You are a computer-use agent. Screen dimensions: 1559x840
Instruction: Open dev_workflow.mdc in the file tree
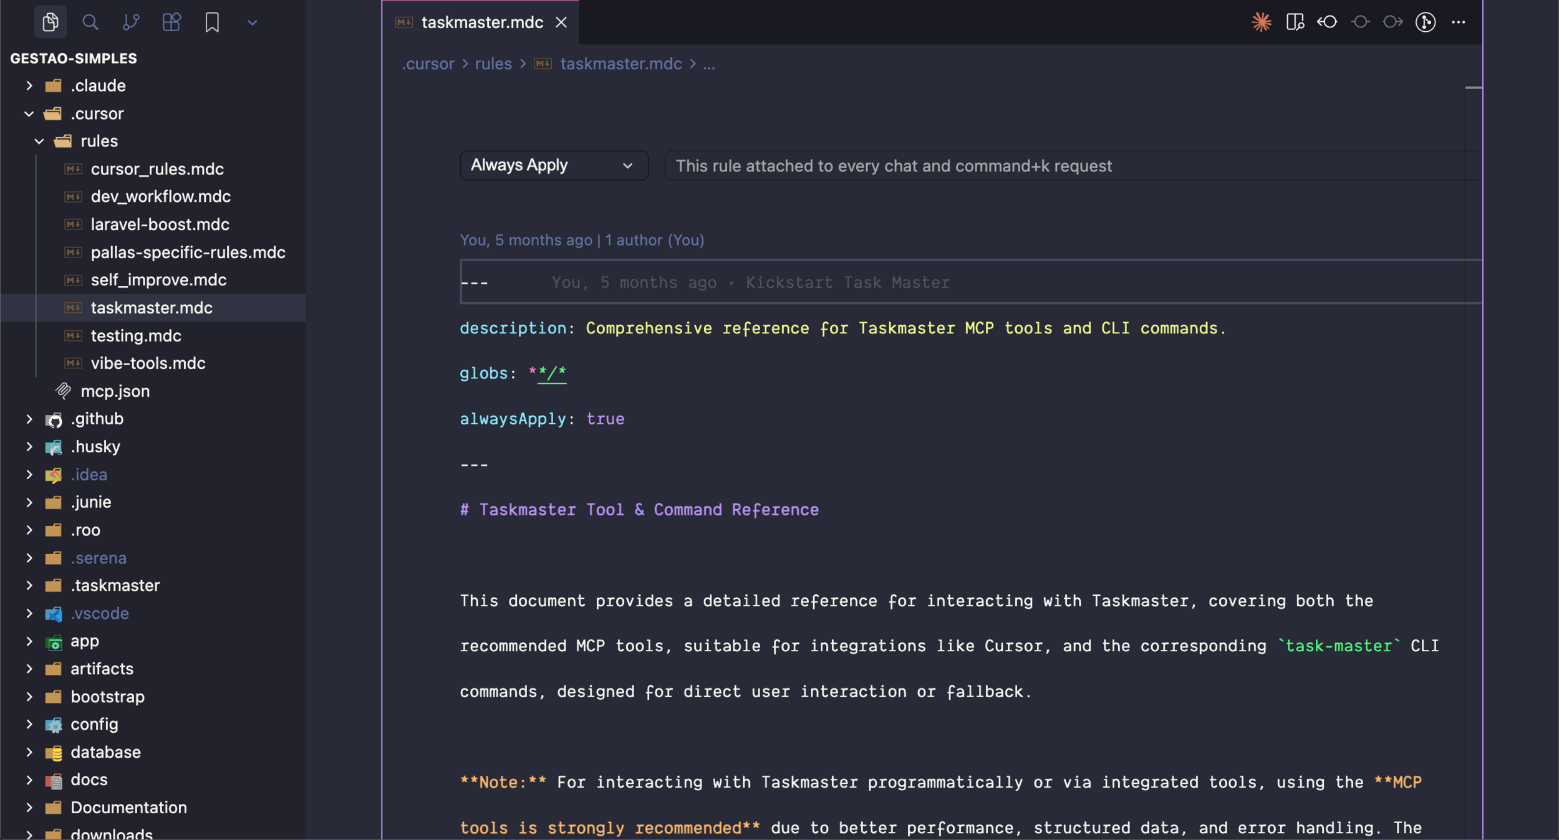point(160,196)
